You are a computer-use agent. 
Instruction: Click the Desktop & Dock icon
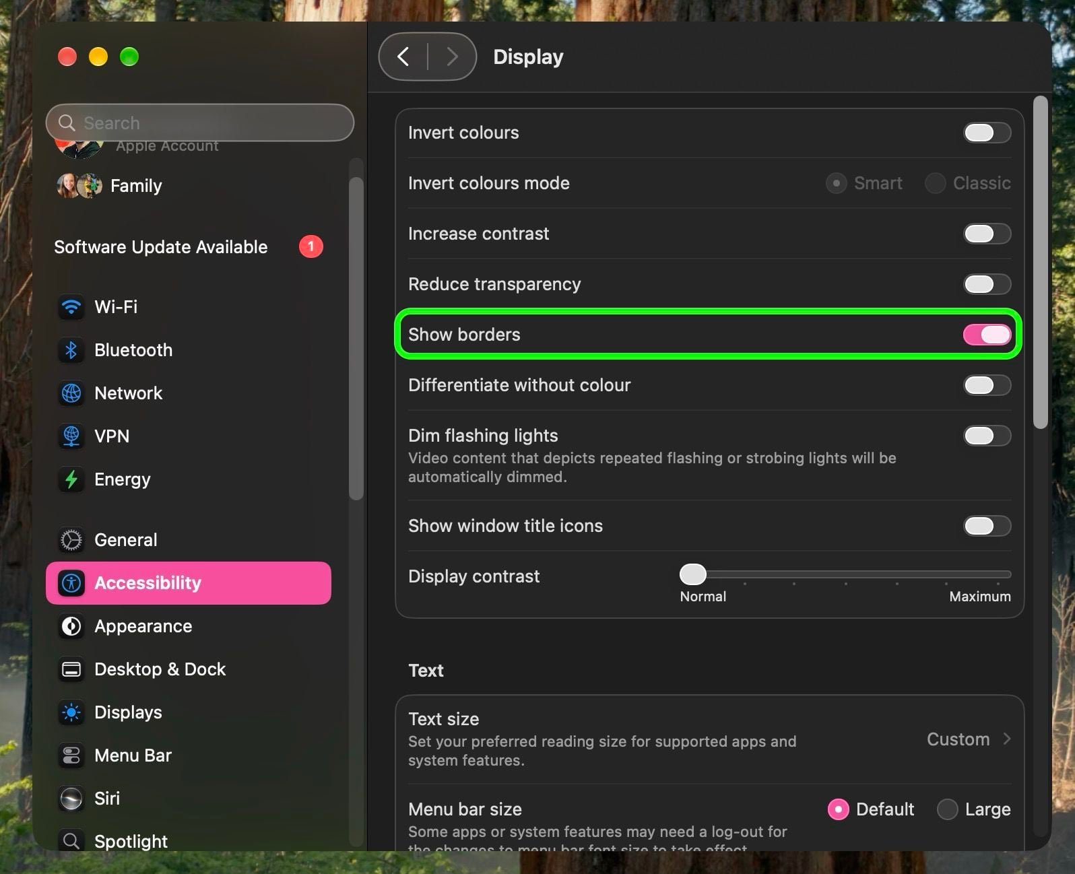click(71, 669)
